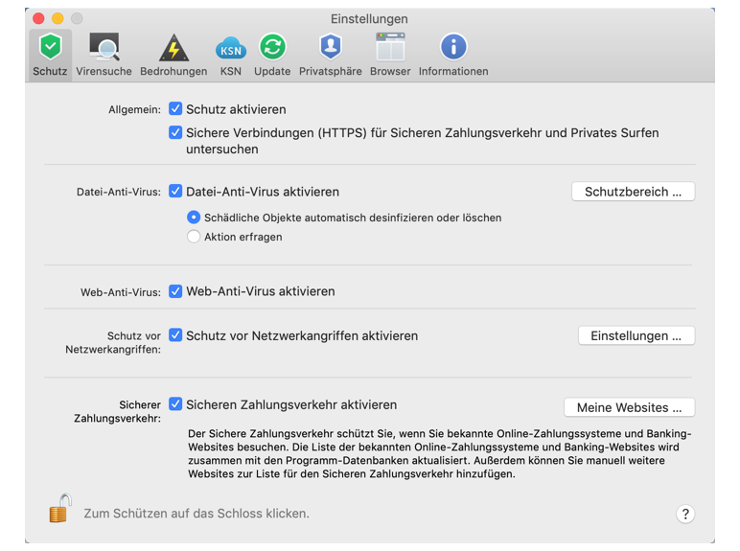The image size is (740, 551).
Task: Choose automatic disinfect or delete radio option
Action: pyautogui.click(x=194, y=218)
